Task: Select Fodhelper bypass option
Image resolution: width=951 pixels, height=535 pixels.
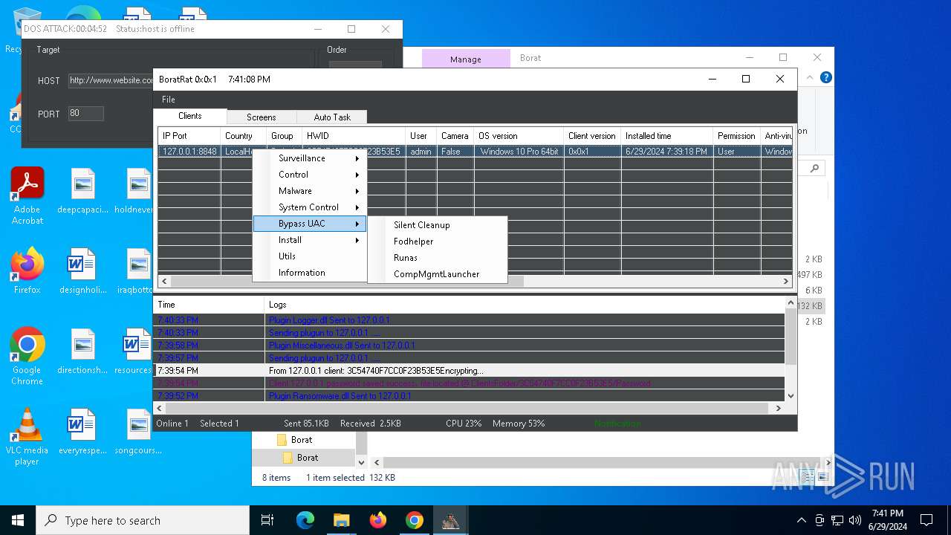Action: click(x=437, y=241)
